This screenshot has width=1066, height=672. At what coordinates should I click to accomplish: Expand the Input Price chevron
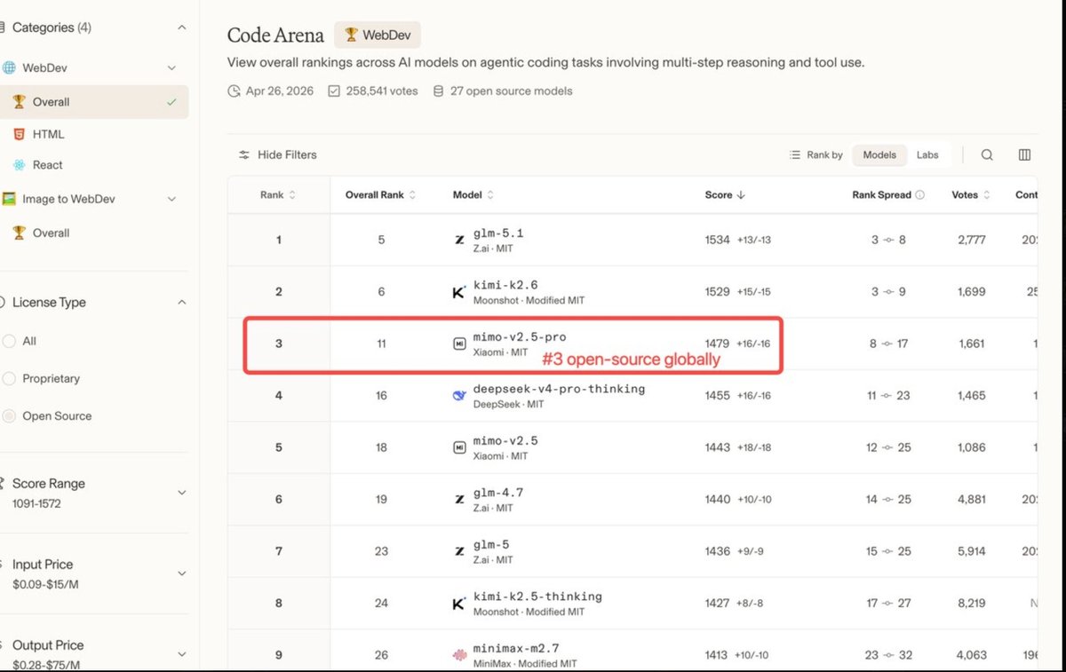182,573
